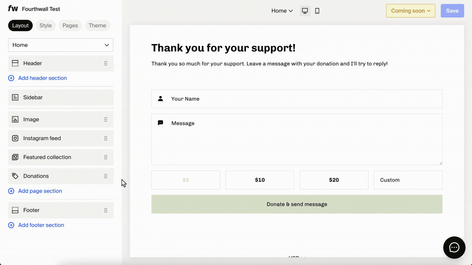The image size is (472, 265).
Task: Click Add footer section link
Action: click(x=41, y=225)
